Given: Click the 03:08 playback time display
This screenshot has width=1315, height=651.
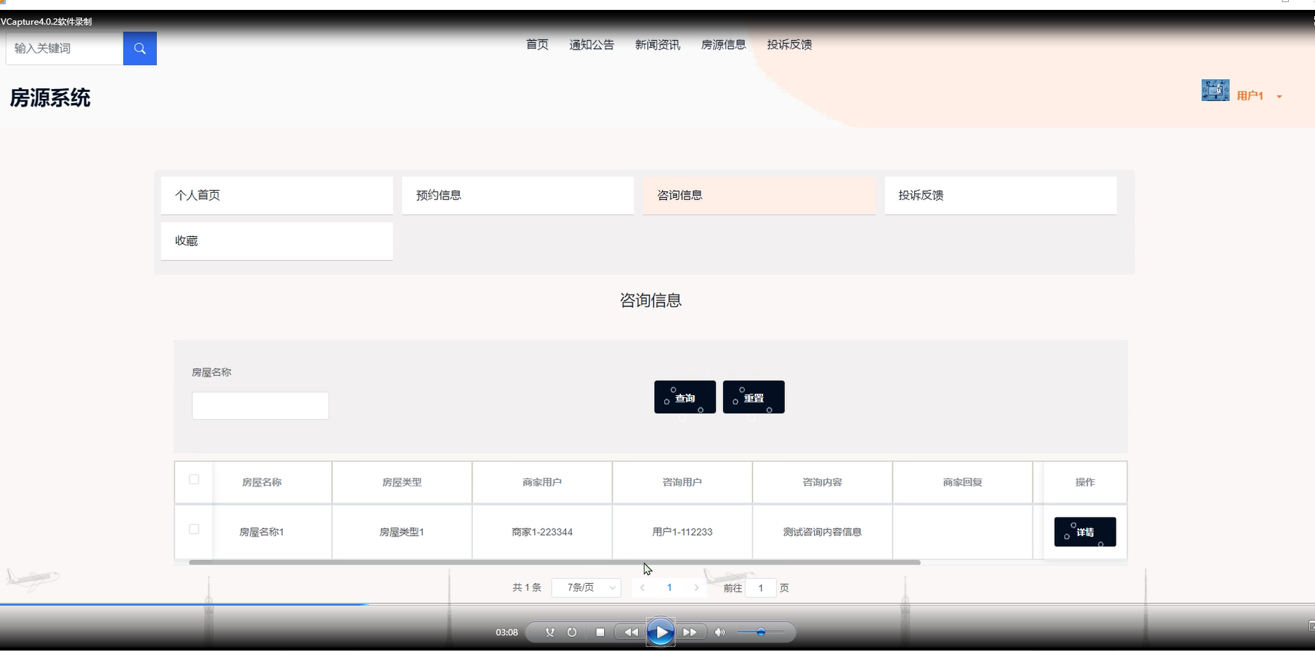Looking at the screenshot, I should (507, 633).
